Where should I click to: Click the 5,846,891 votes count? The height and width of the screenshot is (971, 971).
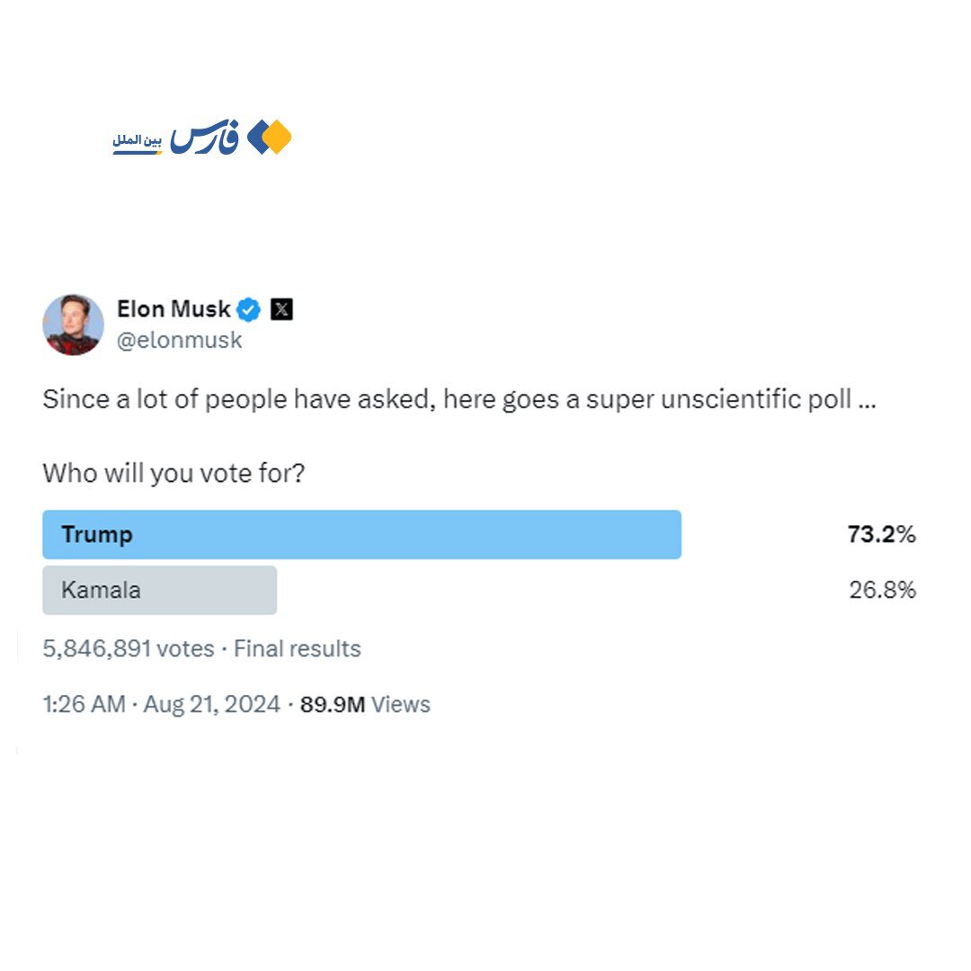[129, 649]
